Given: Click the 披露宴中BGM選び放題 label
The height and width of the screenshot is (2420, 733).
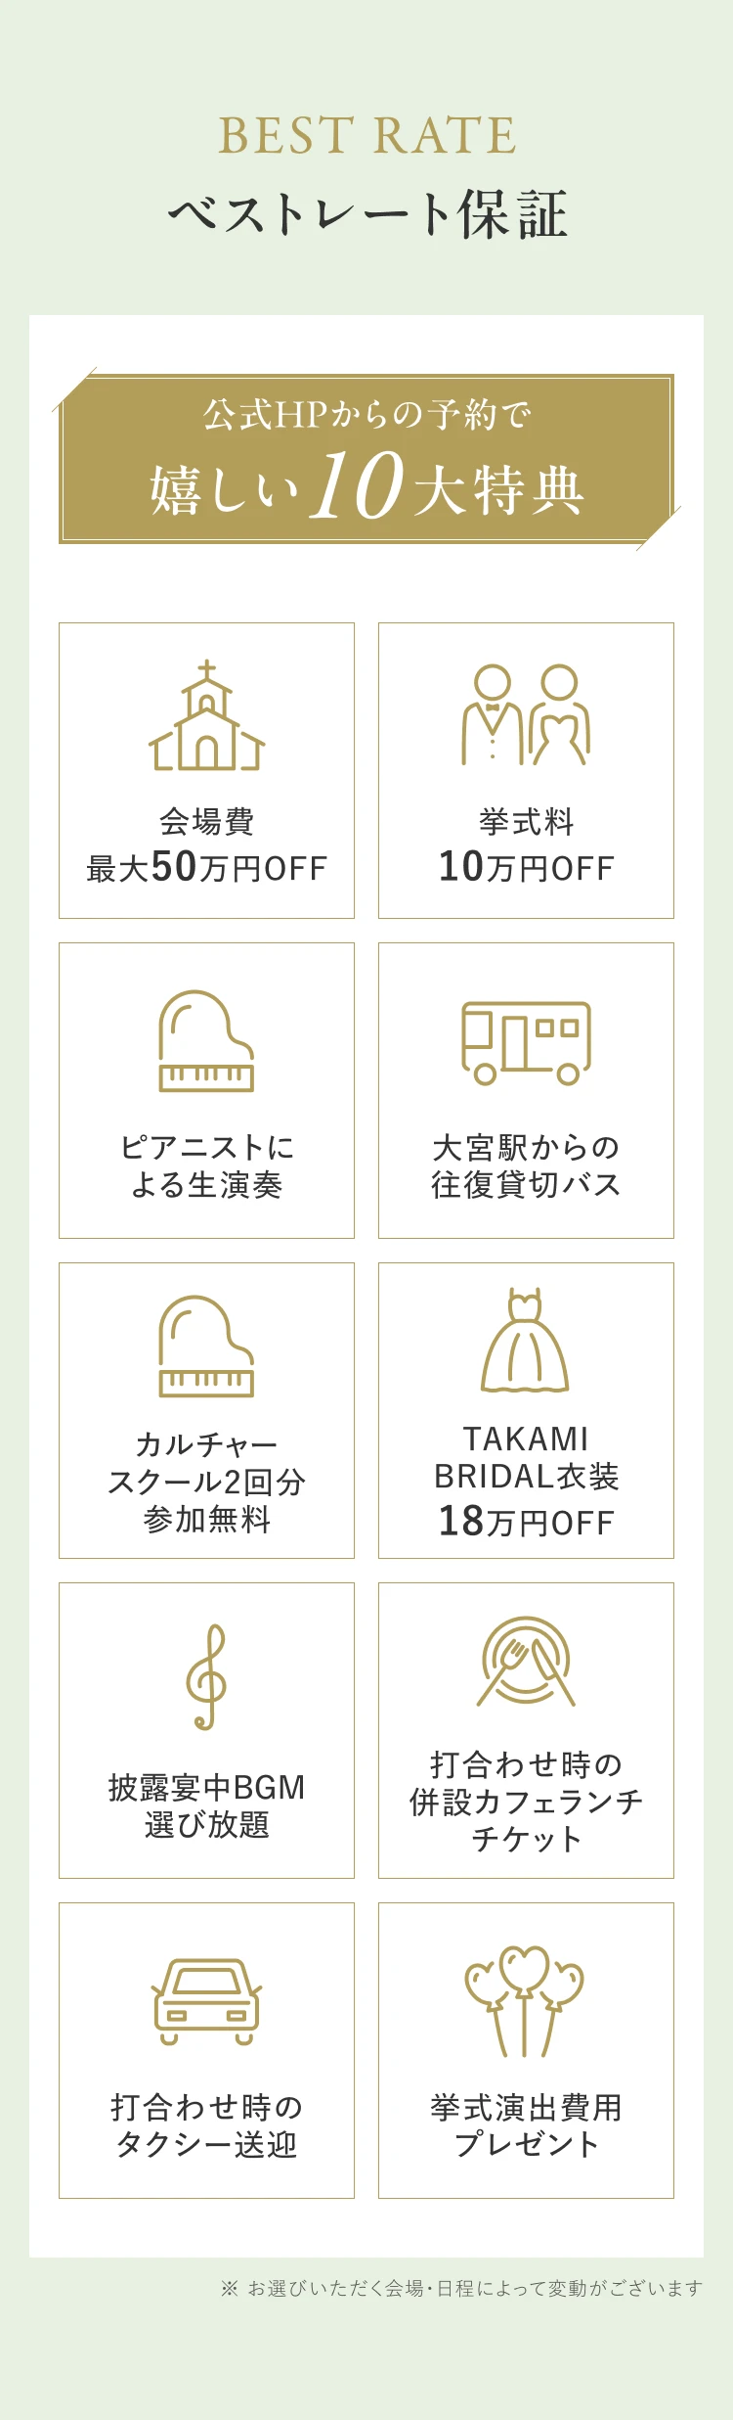Looking at the screenshot, I should coord(206,1805).
